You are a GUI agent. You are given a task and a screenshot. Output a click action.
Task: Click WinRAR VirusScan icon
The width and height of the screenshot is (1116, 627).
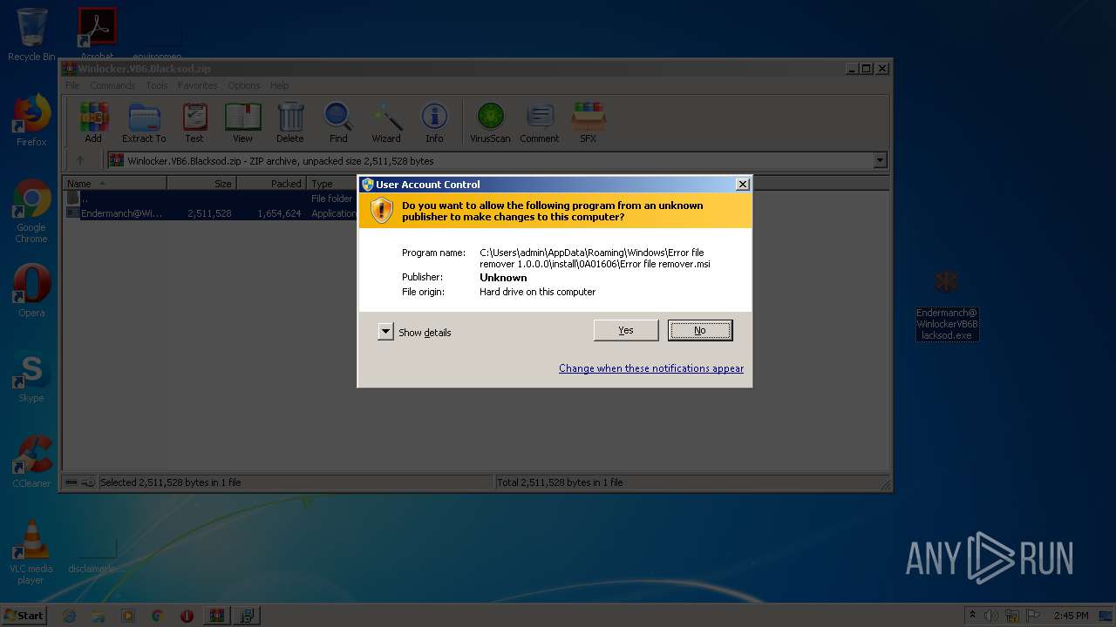(x=490, y=123)
